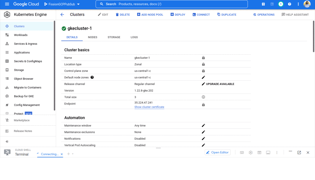Edit Maintenance window with pencil icon

(203, 125)
